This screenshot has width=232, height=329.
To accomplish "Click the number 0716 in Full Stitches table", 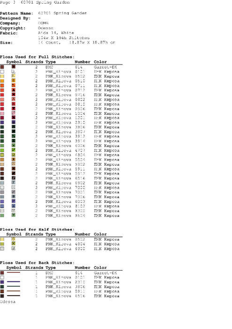I will (80, 95).
